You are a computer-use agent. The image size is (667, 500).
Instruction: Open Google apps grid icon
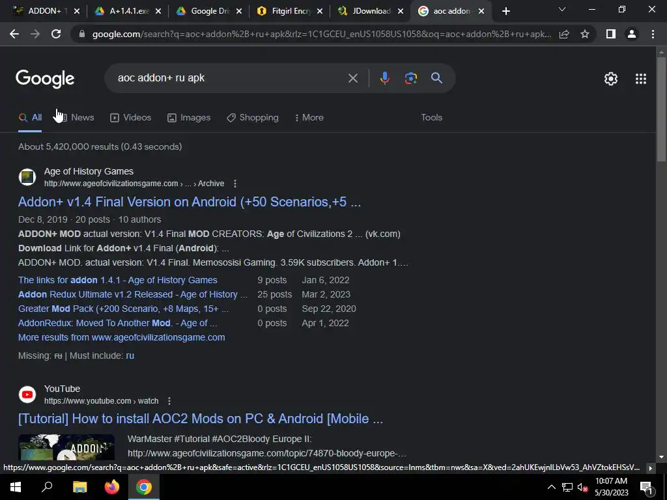[x=641, y=79]
